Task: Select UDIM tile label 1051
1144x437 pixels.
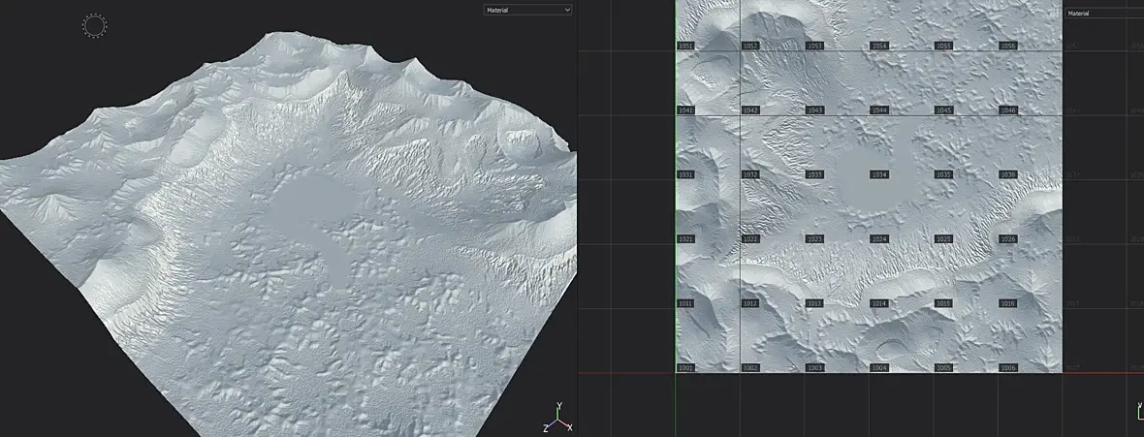Action: [x=685, y=46]
